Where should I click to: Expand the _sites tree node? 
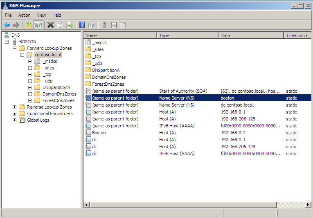tap(30, 68)
